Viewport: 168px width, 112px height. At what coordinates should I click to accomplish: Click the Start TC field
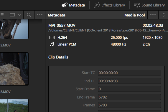pyautogui.click(x=129, y=73)
